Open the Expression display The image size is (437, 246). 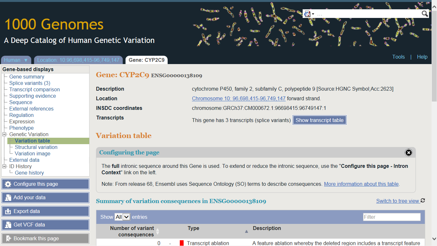pos(22,121)
